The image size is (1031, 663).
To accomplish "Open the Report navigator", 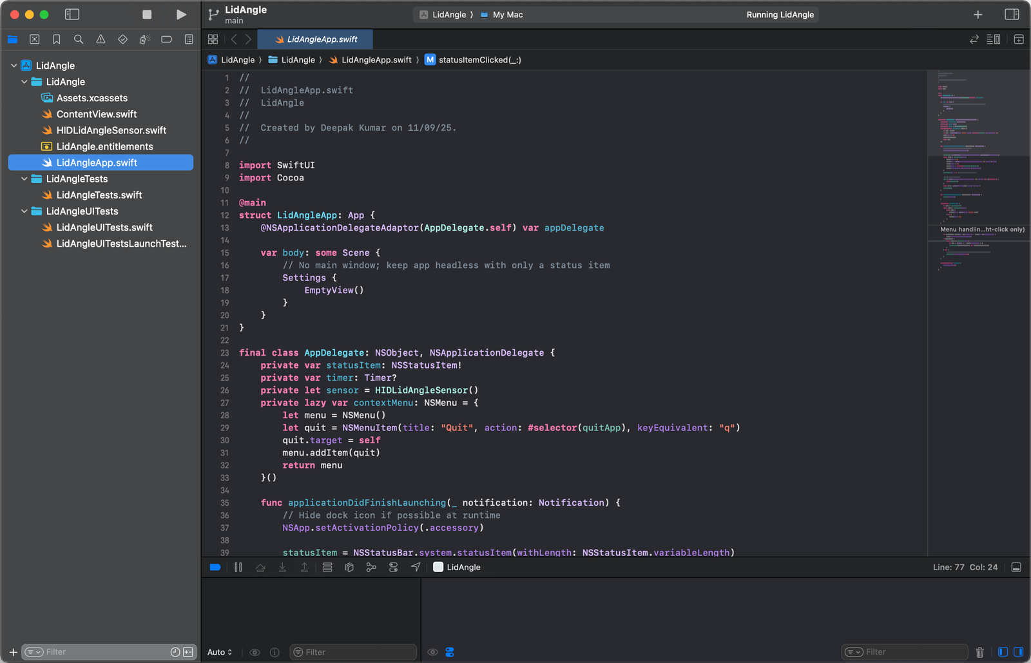I will click(x=188, y=39).
